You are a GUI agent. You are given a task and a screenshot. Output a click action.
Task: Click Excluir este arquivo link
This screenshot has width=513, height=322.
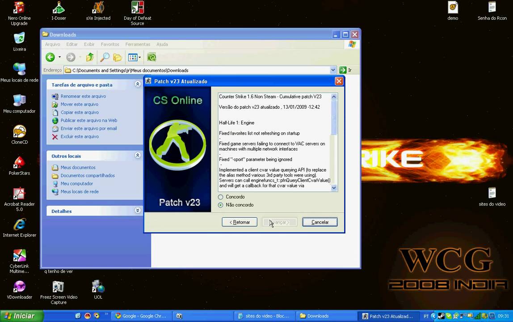click(80, 136)
